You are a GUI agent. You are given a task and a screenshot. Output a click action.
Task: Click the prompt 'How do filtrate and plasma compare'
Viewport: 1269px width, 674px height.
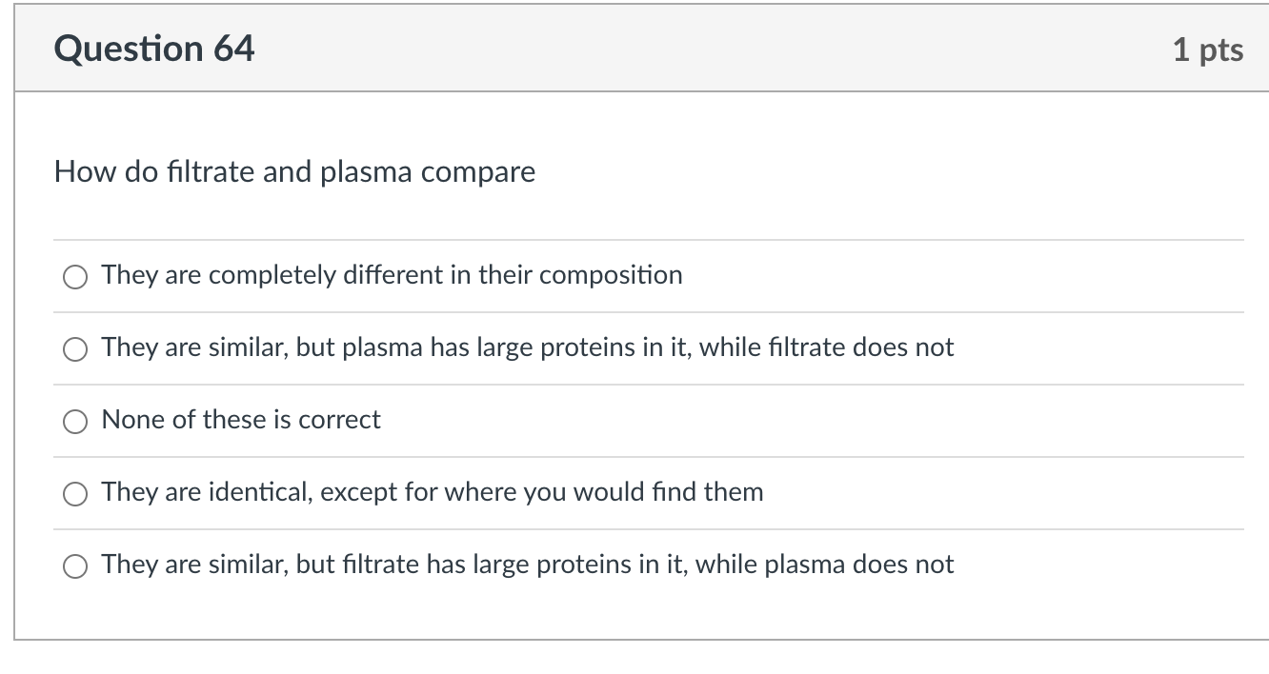[x=294, y=172]
